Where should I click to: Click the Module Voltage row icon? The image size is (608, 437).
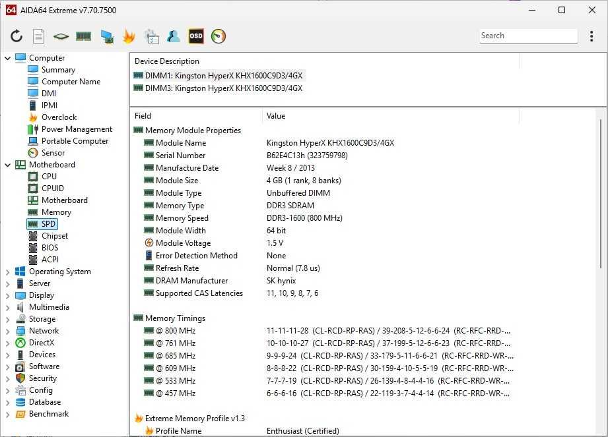[149, 243]
